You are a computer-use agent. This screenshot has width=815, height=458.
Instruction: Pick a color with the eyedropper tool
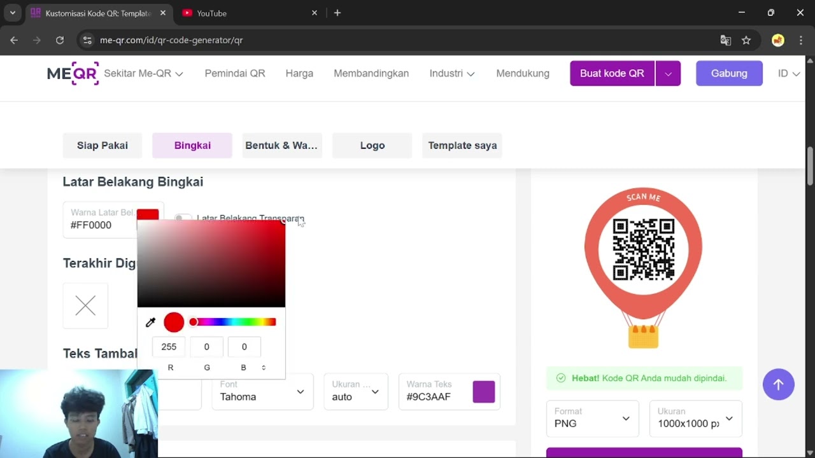151,323
